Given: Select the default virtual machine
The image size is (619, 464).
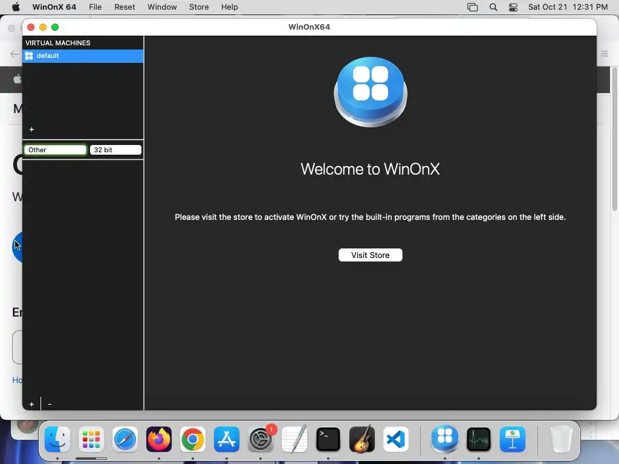Looking at the screenshot, I should (83, 56).
